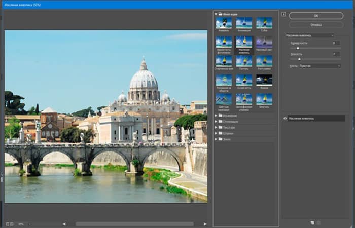The image size is (355, 228).
Task: Choose the Зернистость фотопленки filter thumbnail
Action: point(224,42)
